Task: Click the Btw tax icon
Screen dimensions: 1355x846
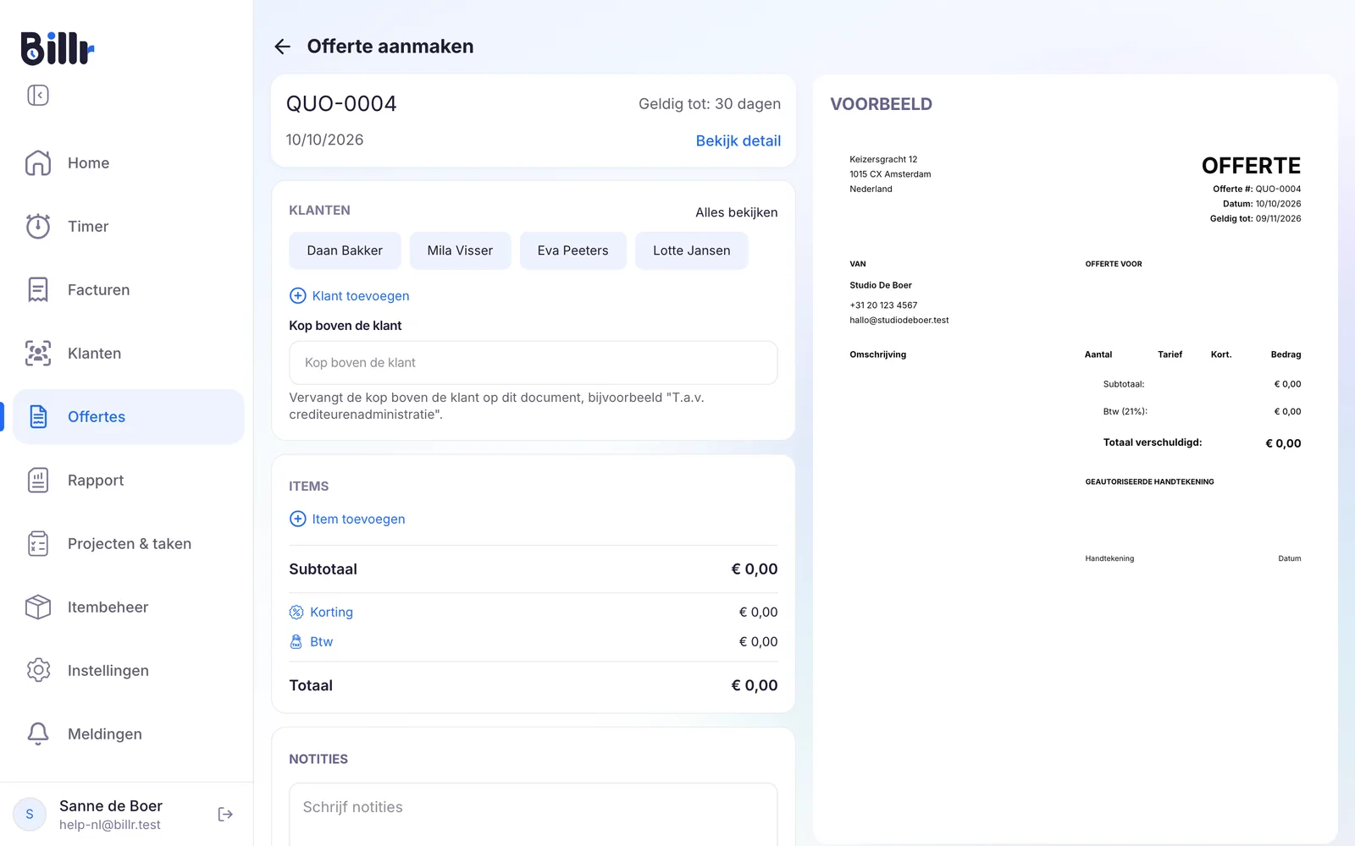Action: pos(296,642)
